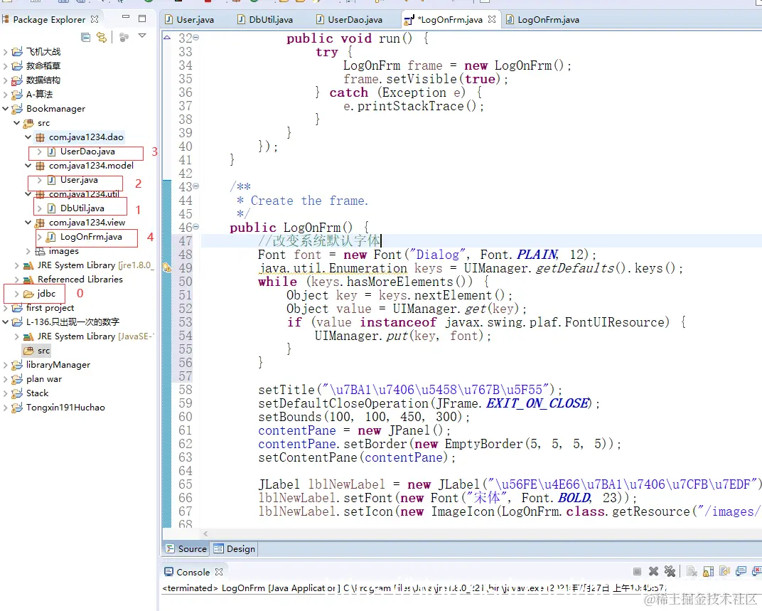
Task: Select the Stack project
Action: pyautogui.click(x=37, y=393)
